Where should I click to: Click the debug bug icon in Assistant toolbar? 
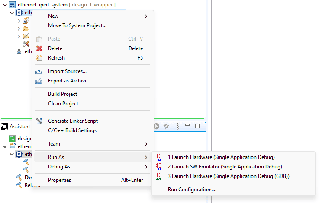pos(166,126)
